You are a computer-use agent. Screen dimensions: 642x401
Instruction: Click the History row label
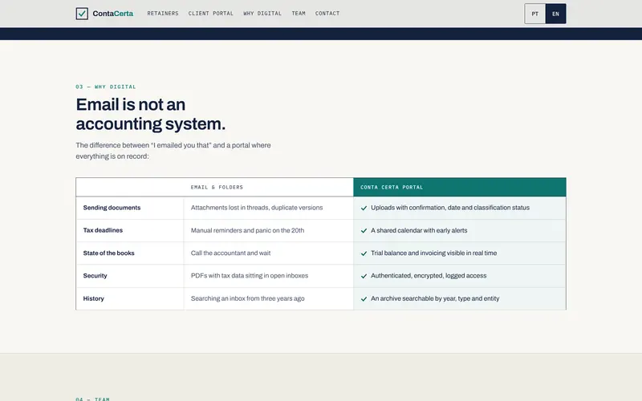pos(93,298)
